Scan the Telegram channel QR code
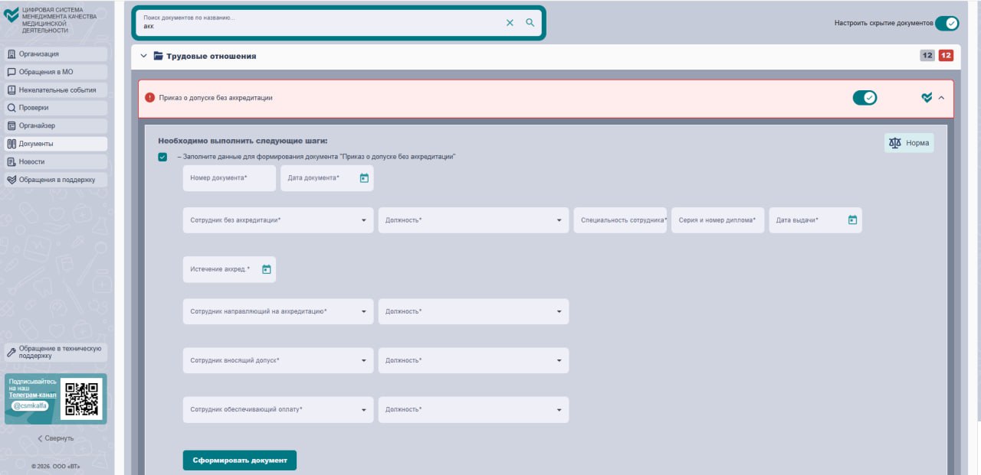Image resolution: width=981 pixels, height=475 pixels. click(x=81, y=399)
